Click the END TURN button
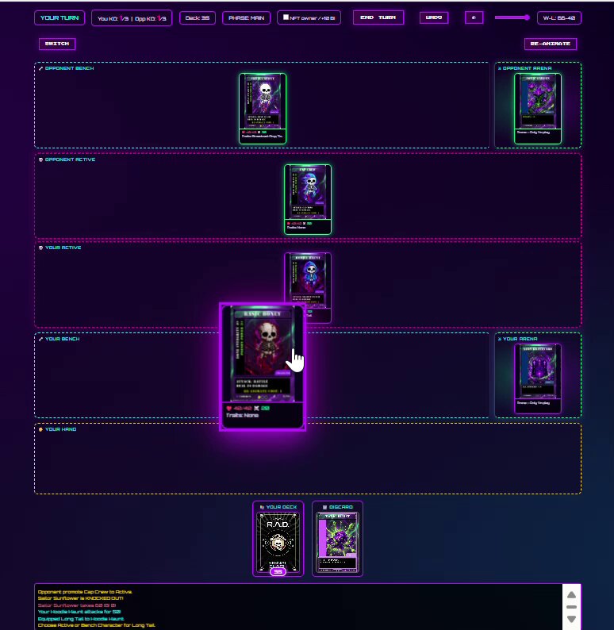This screenshot has height=630, width=614. coord(378,17)
